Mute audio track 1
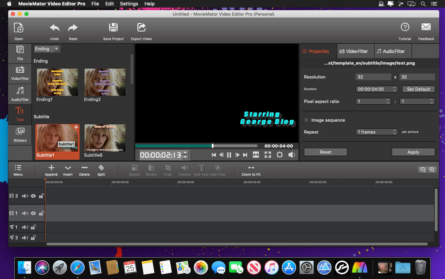Viewport: 445px width, 279px height. click(x=25, y=227)
